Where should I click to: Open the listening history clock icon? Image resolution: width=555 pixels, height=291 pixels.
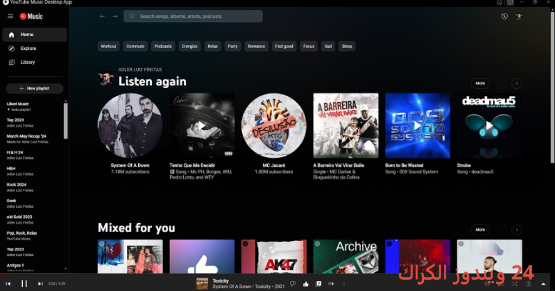(505, 16)
